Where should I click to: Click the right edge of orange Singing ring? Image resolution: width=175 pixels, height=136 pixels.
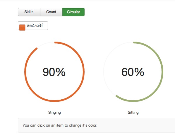click(x=84, y=72)
